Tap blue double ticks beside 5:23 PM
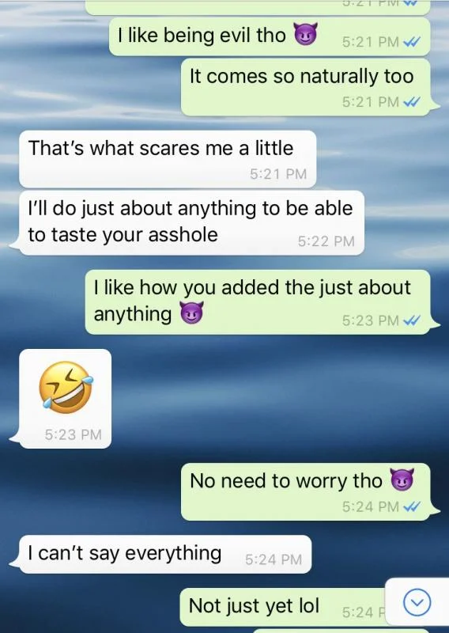This screenshot has height=633, width=449. pyautogui.click(x=413, y=320)
